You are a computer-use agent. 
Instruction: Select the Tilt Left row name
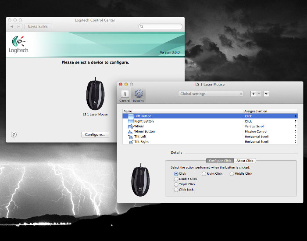pyautogui.click(x=140, y=137)
